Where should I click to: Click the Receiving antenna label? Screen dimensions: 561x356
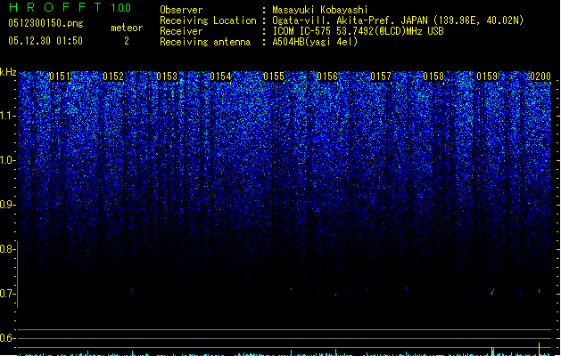point(205,42)
